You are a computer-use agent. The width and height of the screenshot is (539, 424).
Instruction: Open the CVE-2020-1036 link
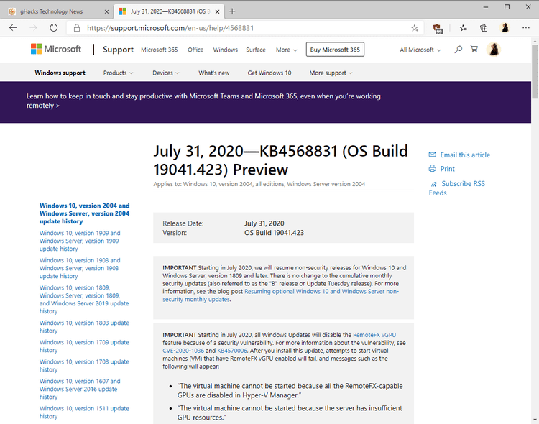tap(183, 351)
